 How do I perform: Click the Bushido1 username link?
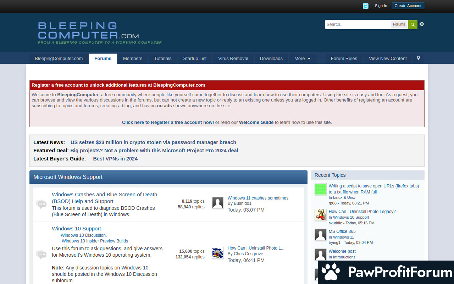click(243, 203)
